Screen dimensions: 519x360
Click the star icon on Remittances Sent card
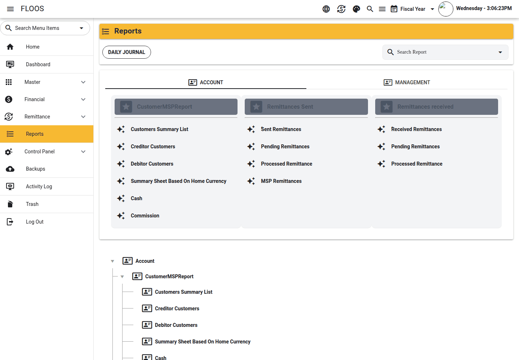coord(256,107)
